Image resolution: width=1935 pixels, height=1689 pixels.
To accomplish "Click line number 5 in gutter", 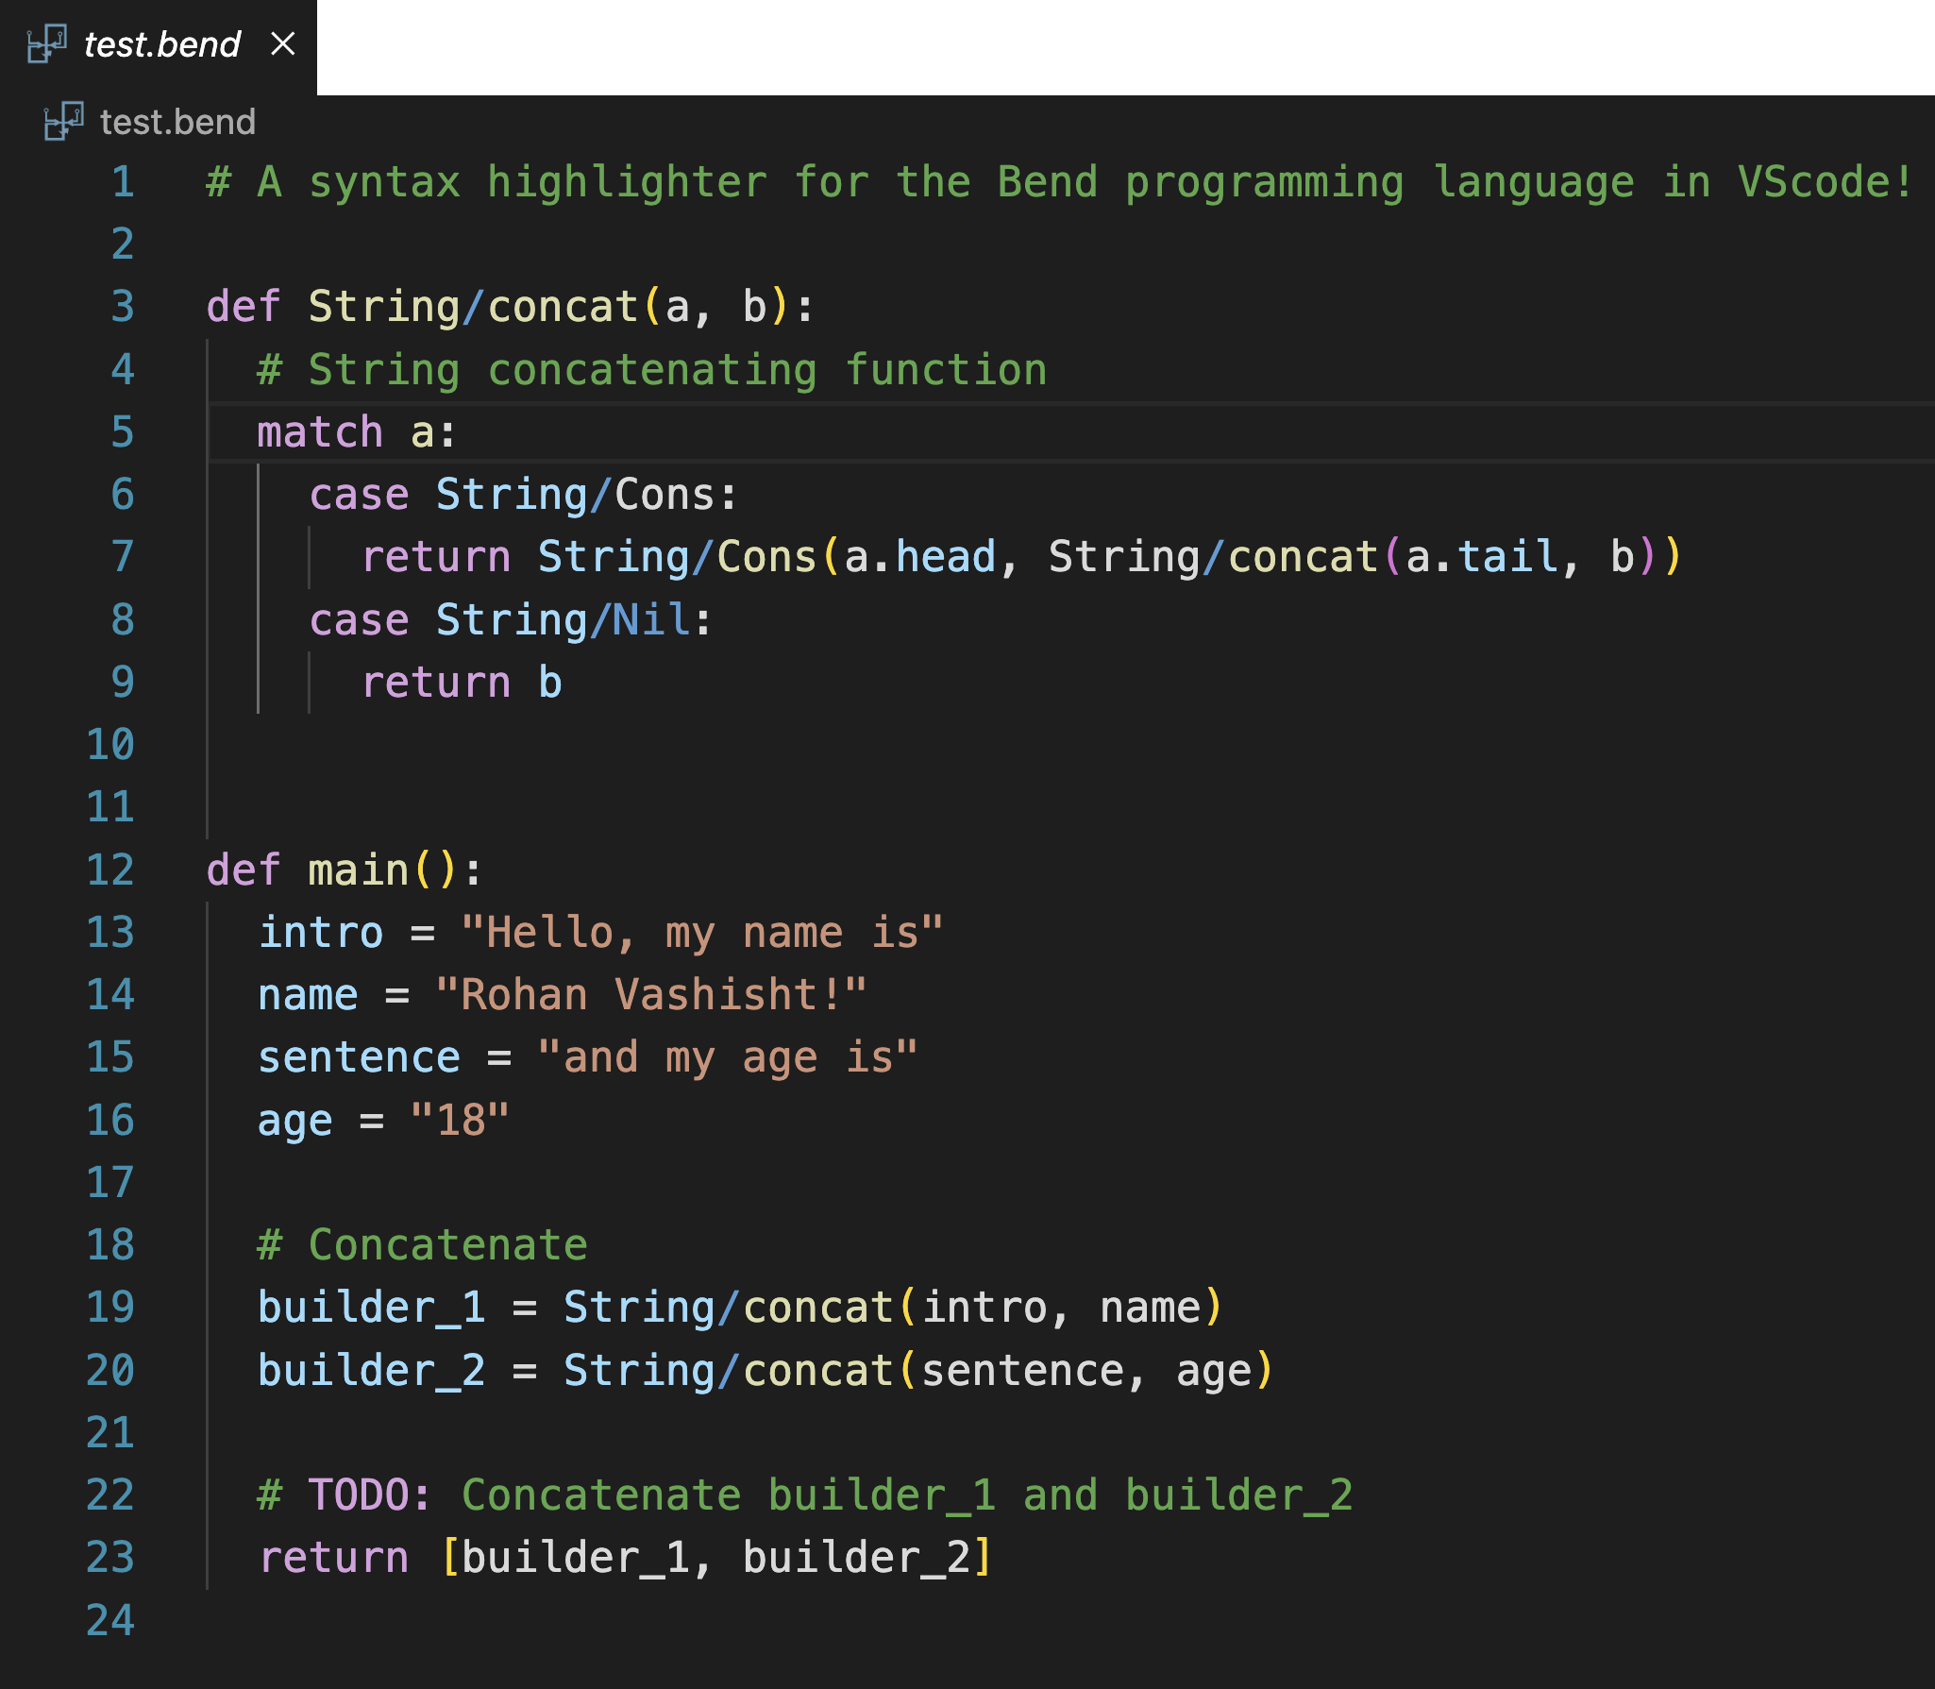I will point(123,432).
